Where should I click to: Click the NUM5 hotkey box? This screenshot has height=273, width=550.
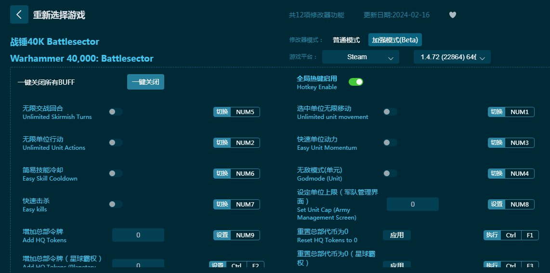(x=245, y=112)
